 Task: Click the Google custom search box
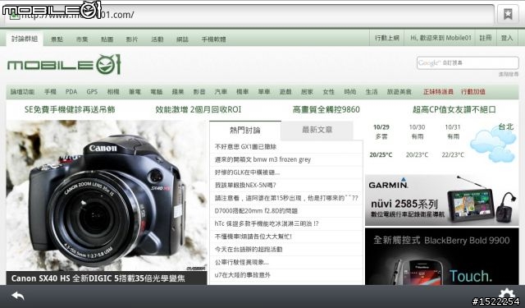pos(468,62)
